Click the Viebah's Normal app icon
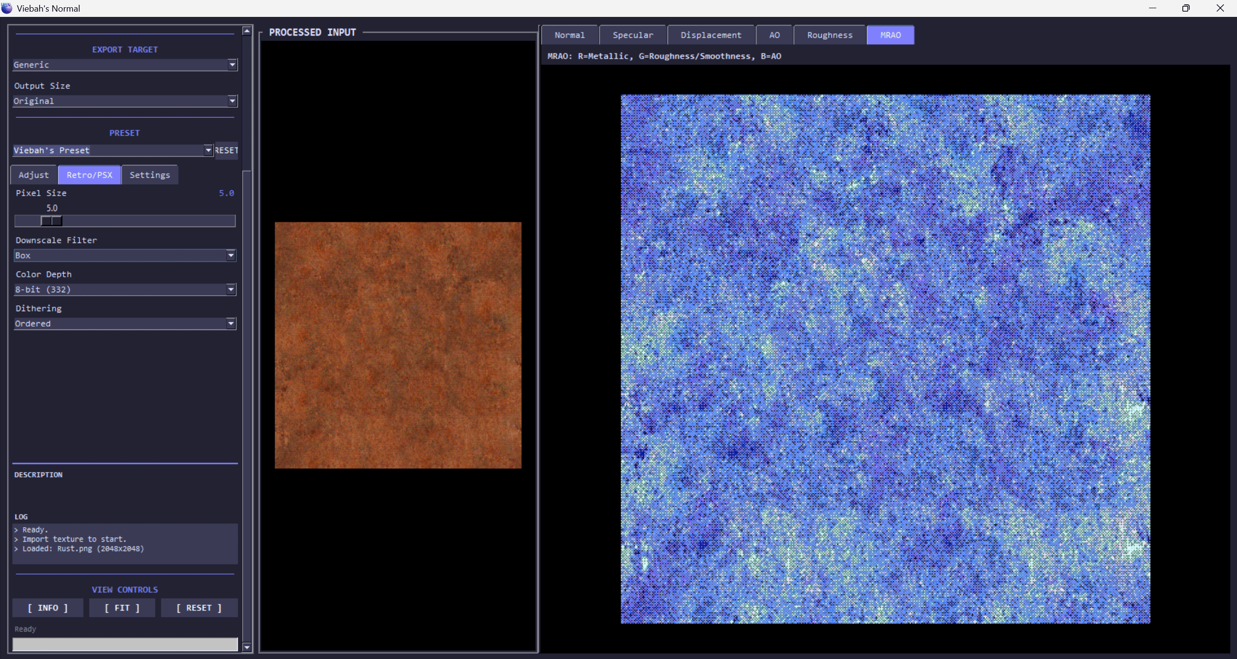 point(7,8)
